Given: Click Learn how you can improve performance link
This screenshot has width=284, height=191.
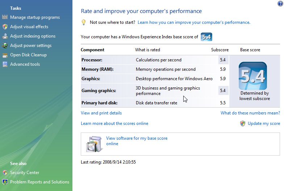Looking at the screenshot, I should click(x=194, y=22).
